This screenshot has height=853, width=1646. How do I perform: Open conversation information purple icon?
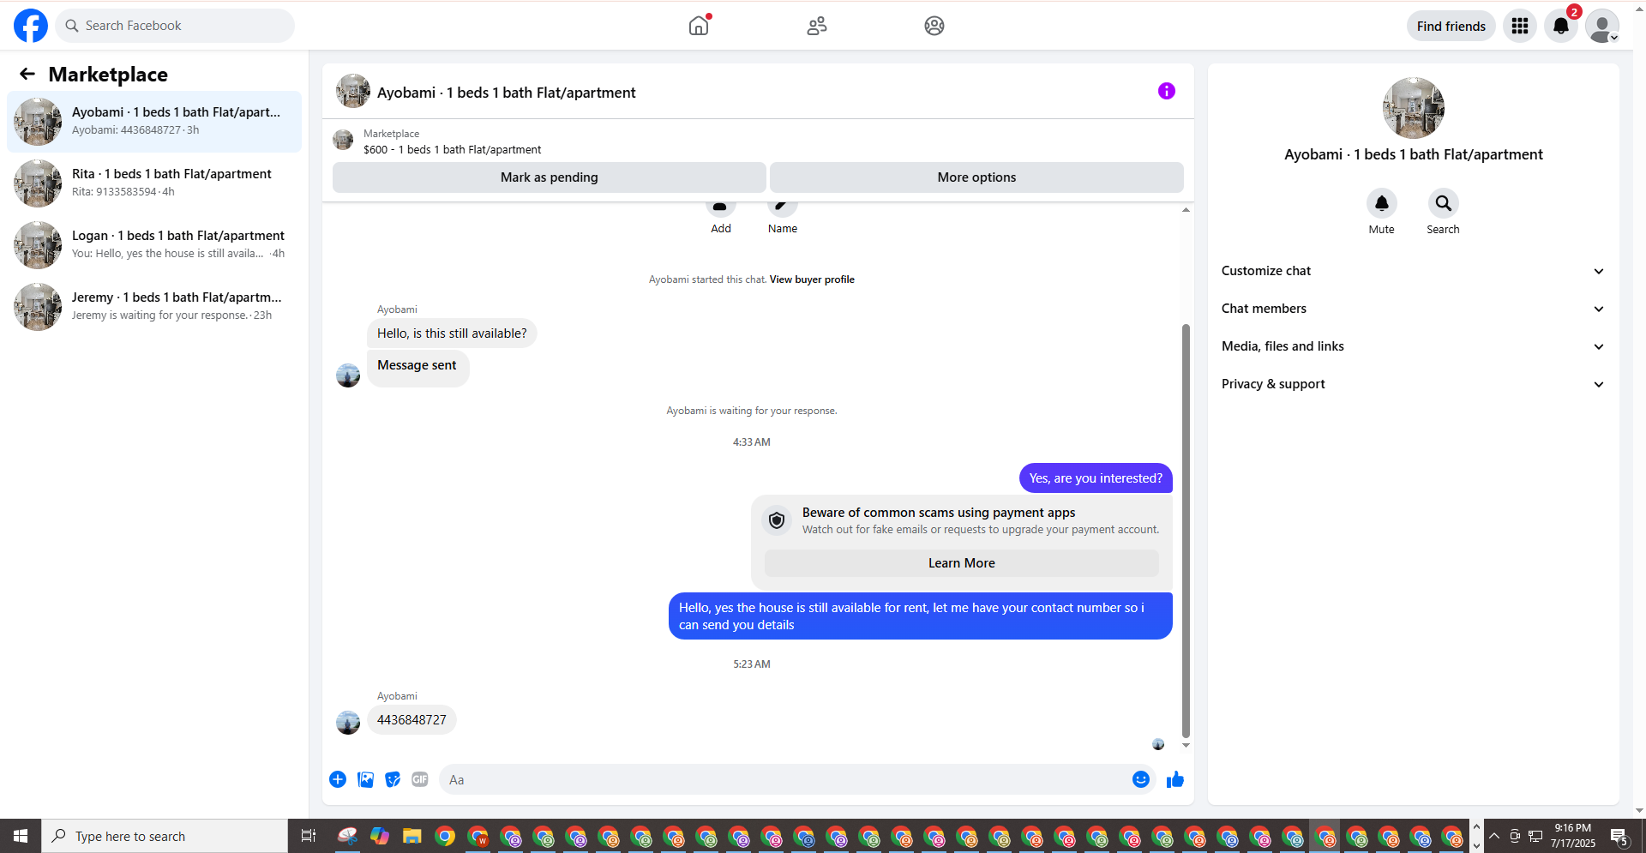[1167, 91]
